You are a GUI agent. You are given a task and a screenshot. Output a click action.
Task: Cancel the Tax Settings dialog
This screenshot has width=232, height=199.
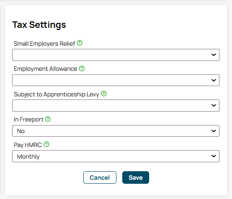point(100,177)
